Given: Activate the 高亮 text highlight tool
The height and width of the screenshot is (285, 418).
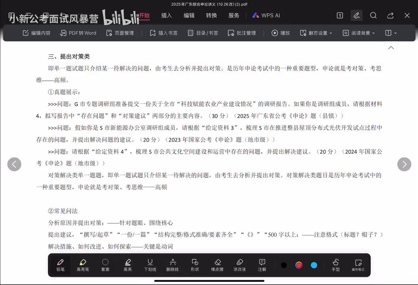Looking at the screenshot, I should [128, 265].
